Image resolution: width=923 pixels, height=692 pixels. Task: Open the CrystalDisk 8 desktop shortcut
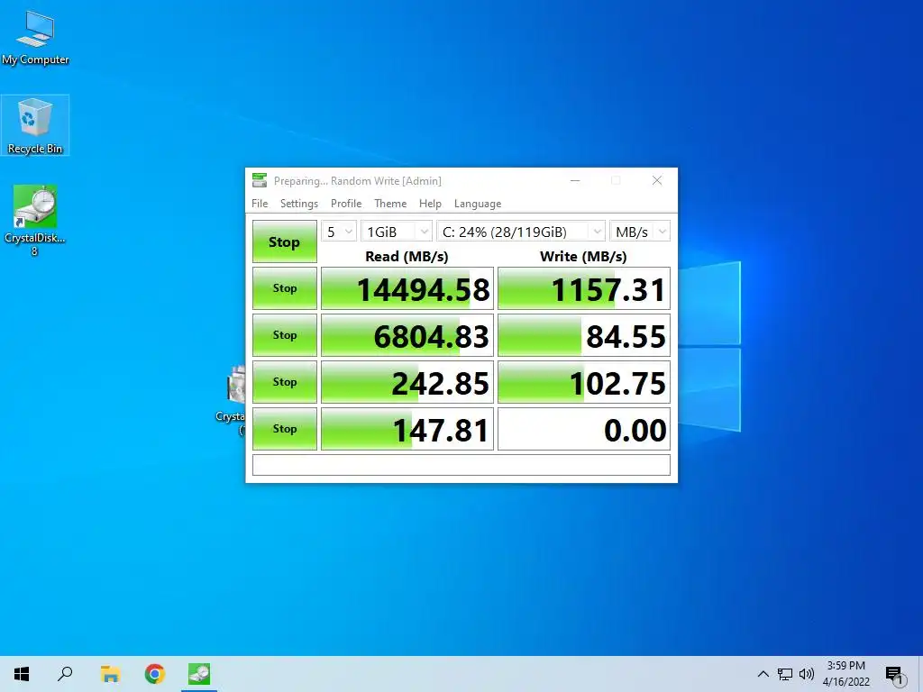pyautogui.click(x=35, y=221)
